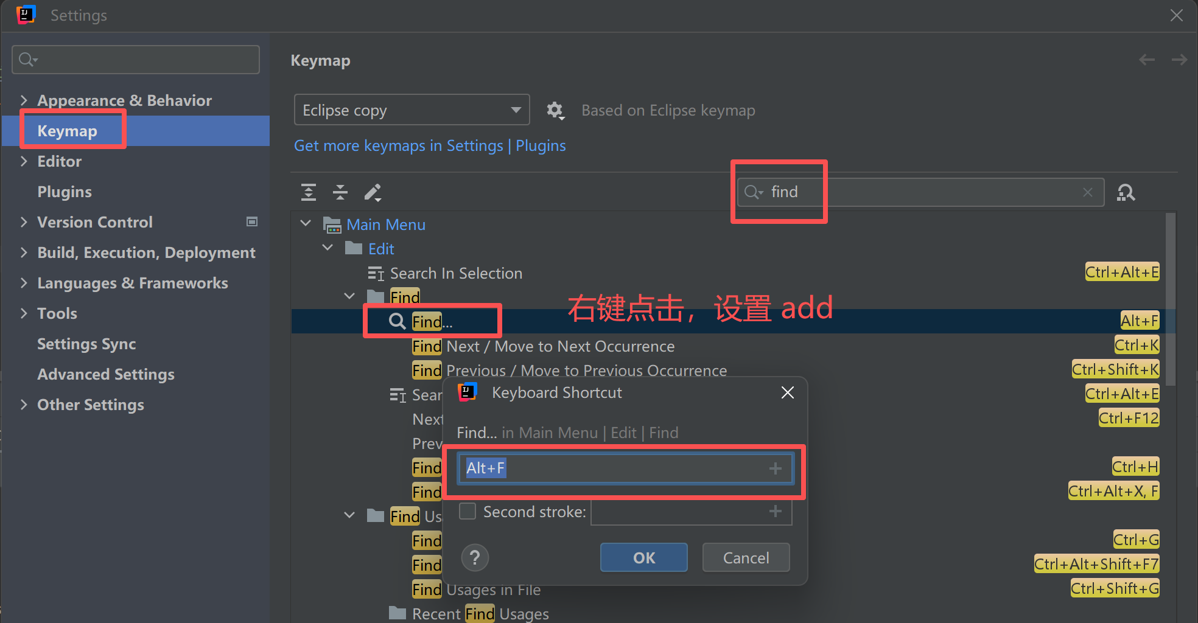The height and width of the screenshot is (623, 1198).
Task: Click the keymap action search field containing find
Action: click(921, 192)
